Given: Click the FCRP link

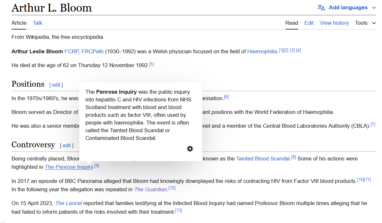Looking at the screenshot, I should [71, 51].
